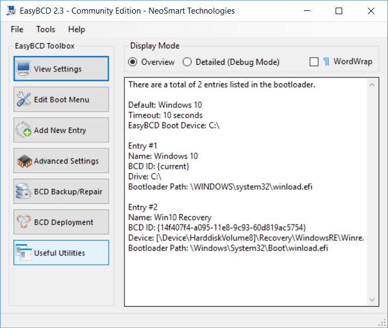Click the 'Entry #2' heading text
Image resolution: width=388 pixels, height=328 pixels.
[143, 207]
